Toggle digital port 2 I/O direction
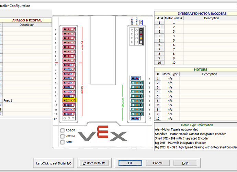 coord(69,69)
